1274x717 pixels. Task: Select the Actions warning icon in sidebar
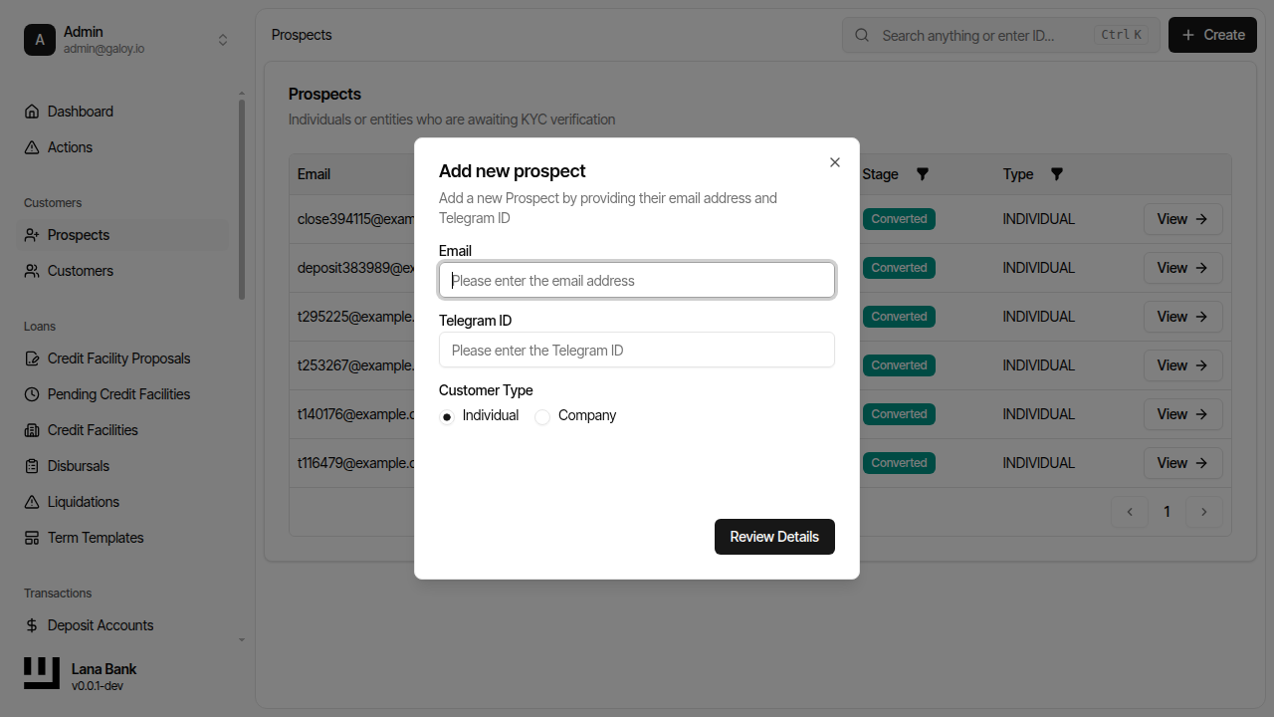tap(33, 146)
